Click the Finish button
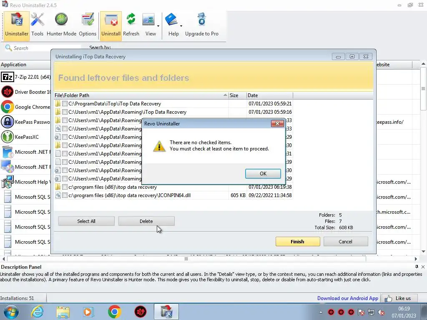The width and height of the screenshot is (427, 320). click(297, 242)
